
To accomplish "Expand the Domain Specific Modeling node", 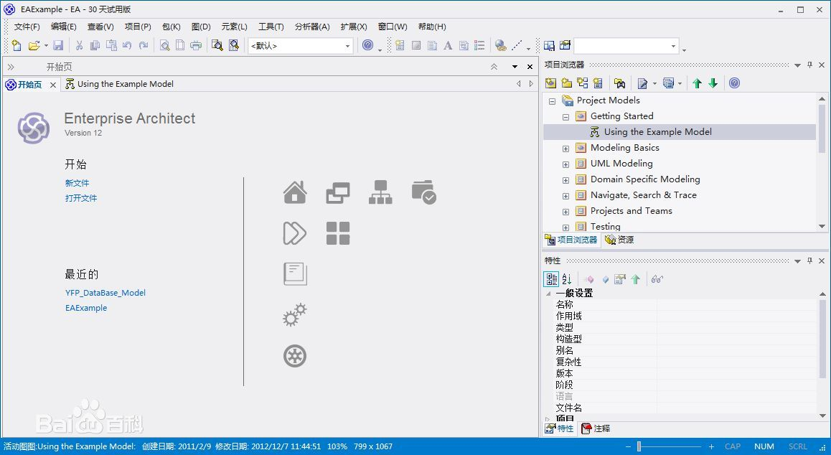I will tap(566, 180).
